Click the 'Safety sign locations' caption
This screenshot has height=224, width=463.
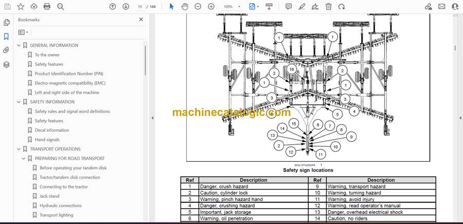pyautogui.click(x=308, y=170)
